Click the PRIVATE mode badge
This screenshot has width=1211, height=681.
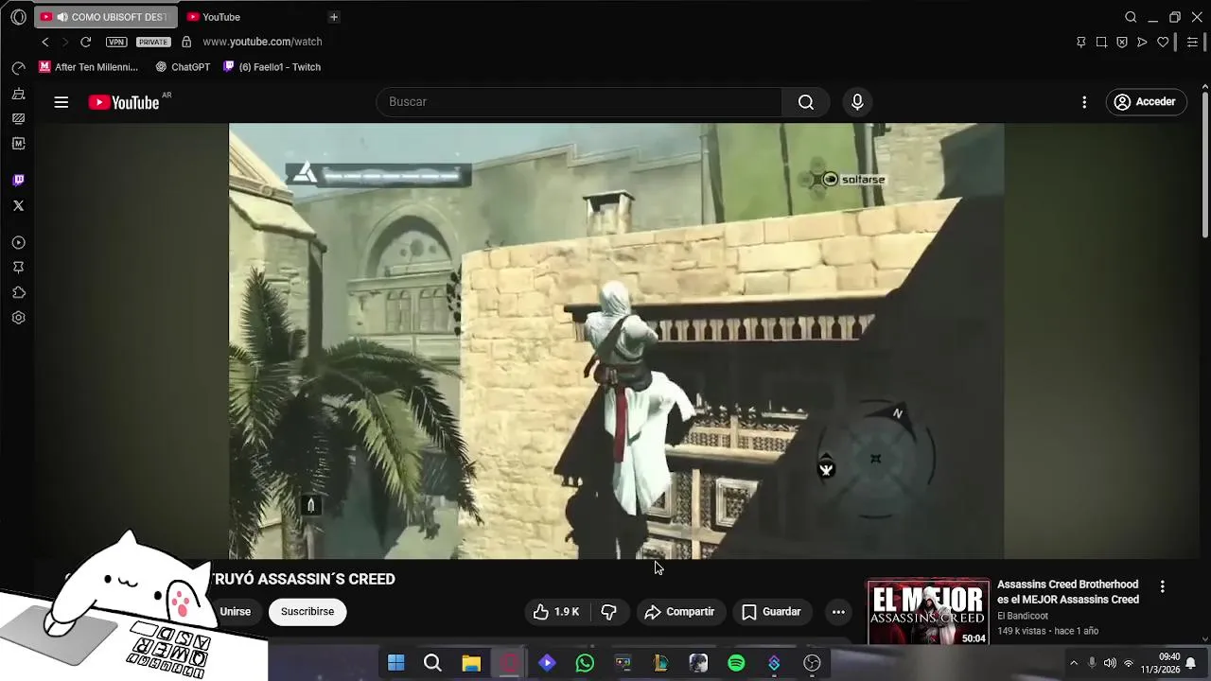(153, 42)
